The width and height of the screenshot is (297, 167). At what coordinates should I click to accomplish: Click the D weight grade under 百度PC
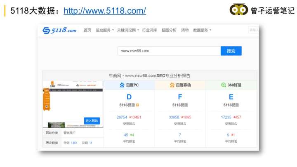coord(129,97)
